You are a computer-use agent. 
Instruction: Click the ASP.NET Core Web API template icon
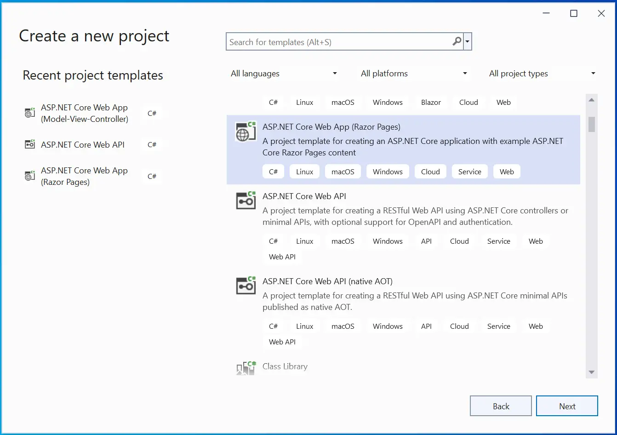point(246,201)
